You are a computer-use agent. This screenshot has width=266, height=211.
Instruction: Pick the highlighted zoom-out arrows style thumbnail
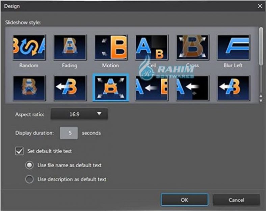coord(111,87)
